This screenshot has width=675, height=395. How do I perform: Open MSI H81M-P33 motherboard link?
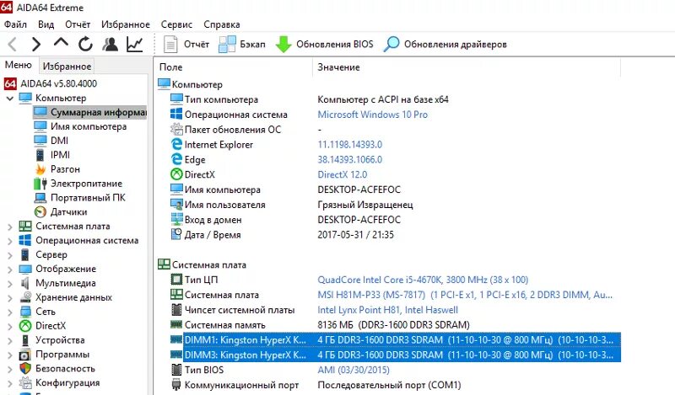click(x=465, y=295)
